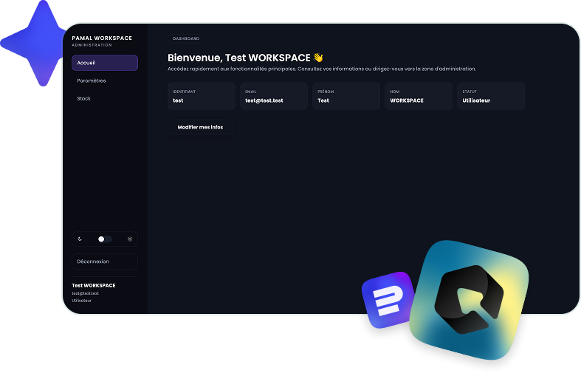The image size is (581, 376).
Task: Click the Utilisateur label in sidebar footer
Action: [81, 301]
